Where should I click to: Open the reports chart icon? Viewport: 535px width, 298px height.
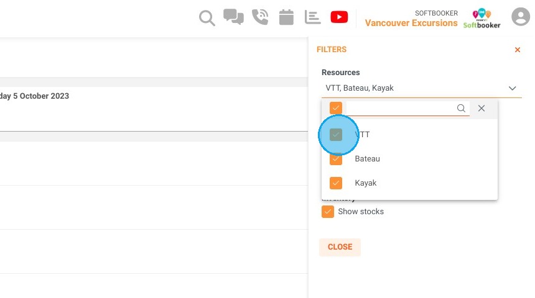point(312,17)
